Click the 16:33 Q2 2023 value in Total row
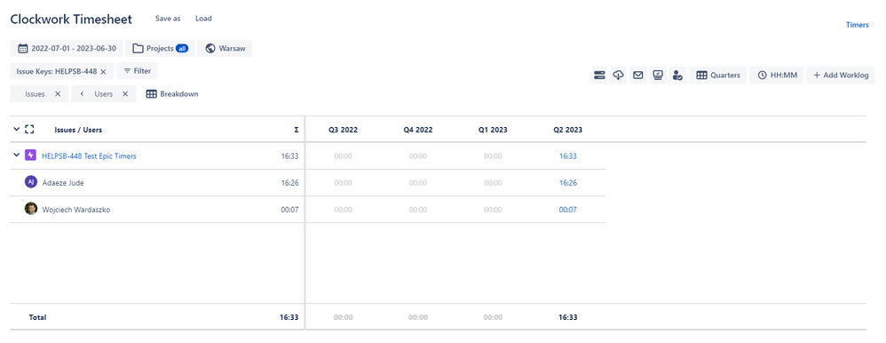The width and height of the screenshot is (886, 343). click(568, 317)
